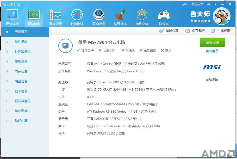Click the 光盘刻录 status indicator
This screenshot has width=237, height=159.
tap(148, 51)
